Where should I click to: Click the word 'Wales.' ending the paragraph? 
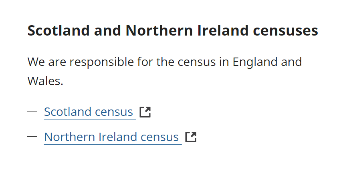45,81
